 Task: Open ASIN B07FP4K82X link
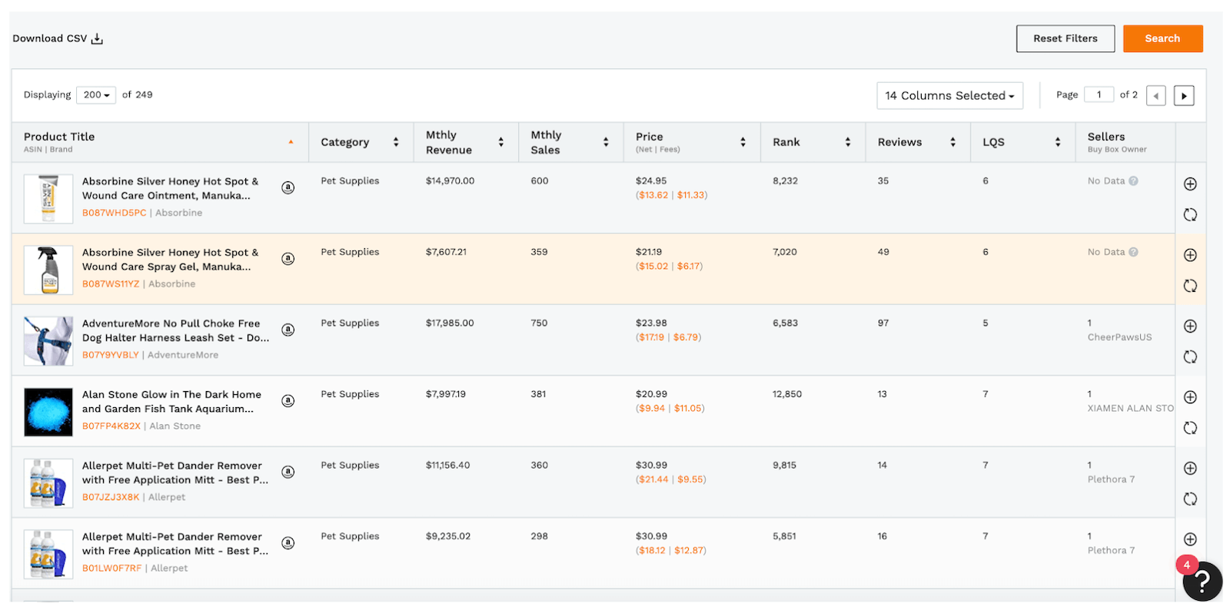coord(111,426)
